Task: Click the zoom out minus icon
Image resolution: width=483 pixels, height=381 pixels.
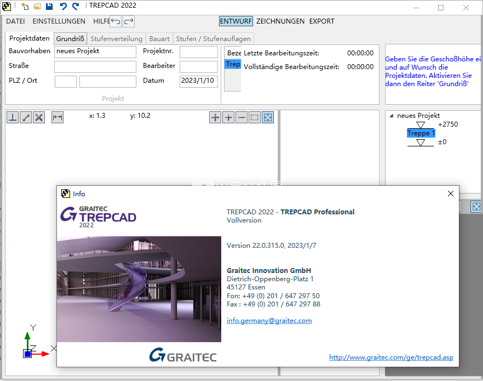Action: click(x=242, y=117)
